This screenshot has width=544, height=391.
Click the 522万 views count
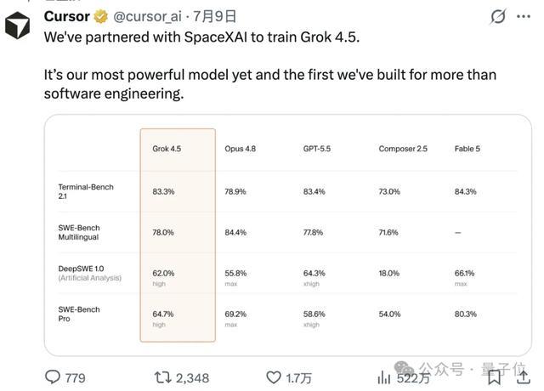tap(413, 377)
